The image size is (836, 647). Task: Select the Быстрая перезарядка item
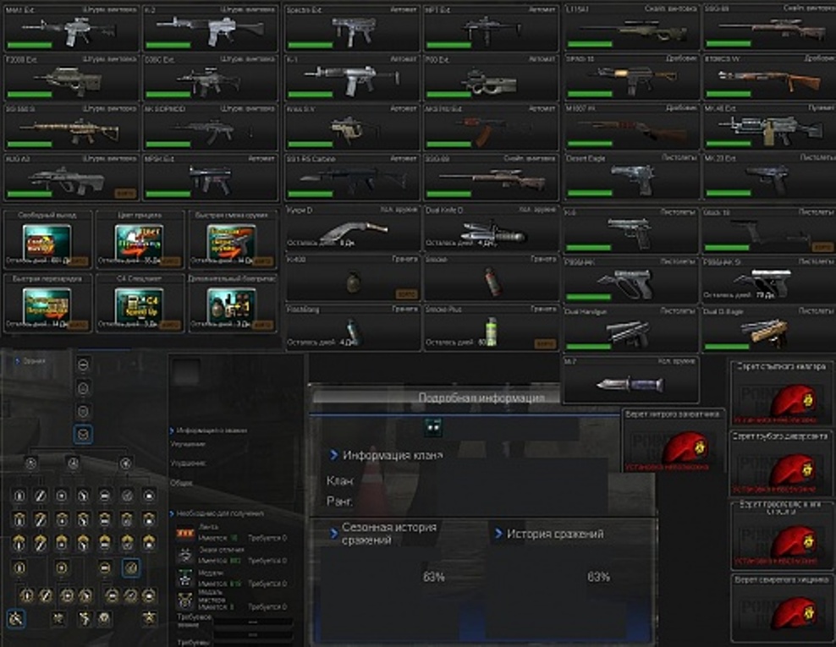pos(47,303)
